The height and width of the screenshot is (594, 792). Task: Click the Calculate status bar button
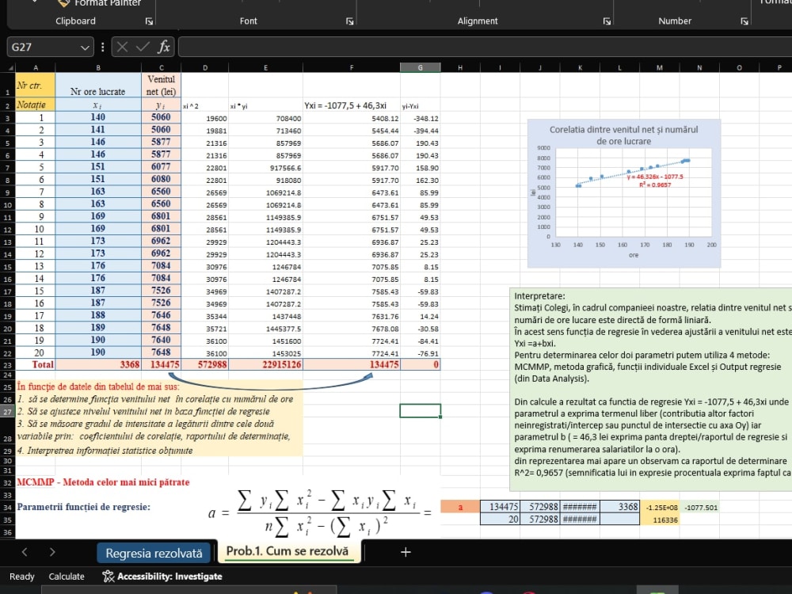[x=67, y=577]
